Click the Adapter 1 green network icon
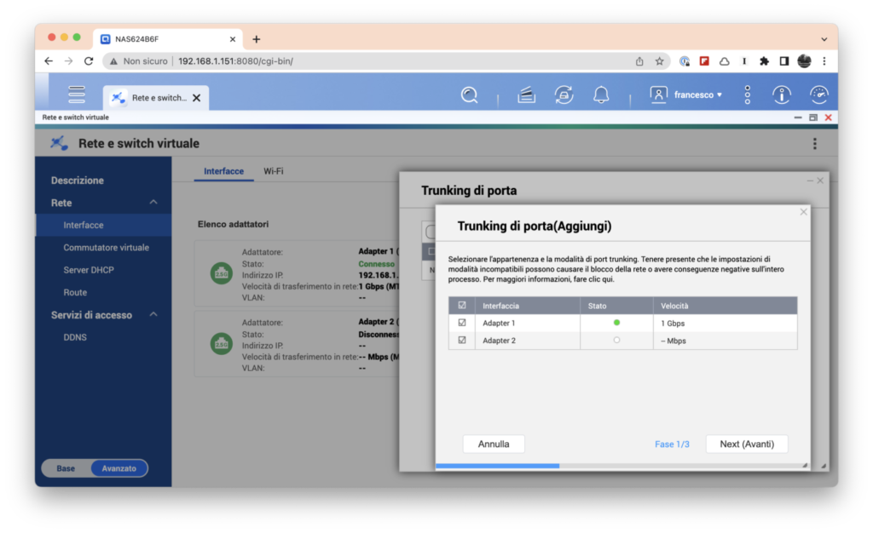Viewport: 873px width, 533px height. point(221,273)
